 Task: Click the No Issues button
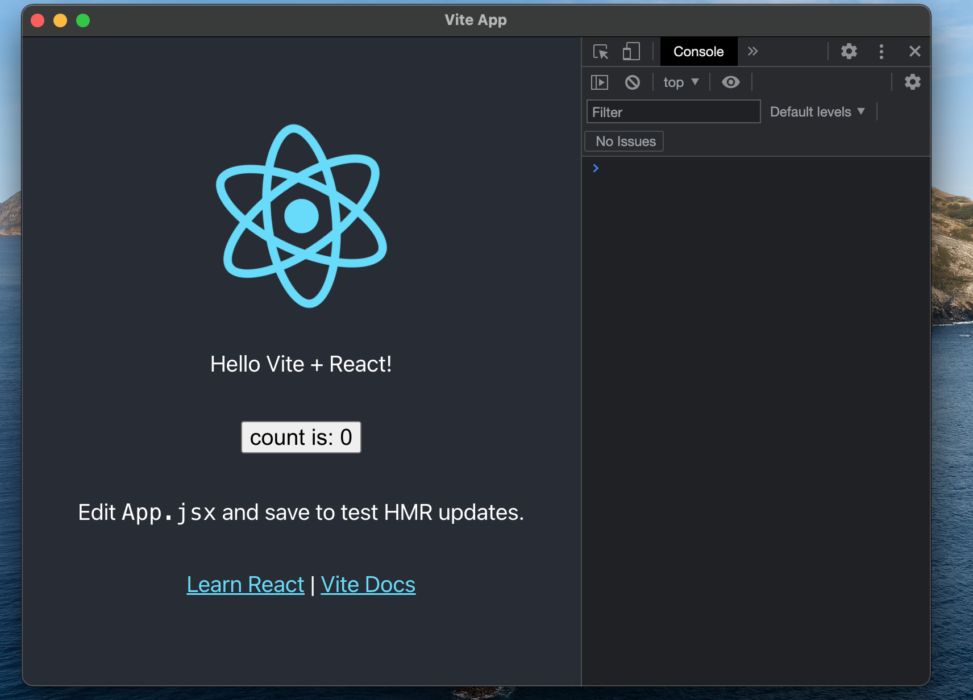[x=624, y=141]
